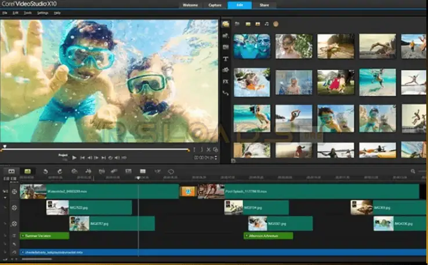Select the Summer Vacation title clip
The height and width of the screenshot is (265, 428).
[x=45, y=236]
